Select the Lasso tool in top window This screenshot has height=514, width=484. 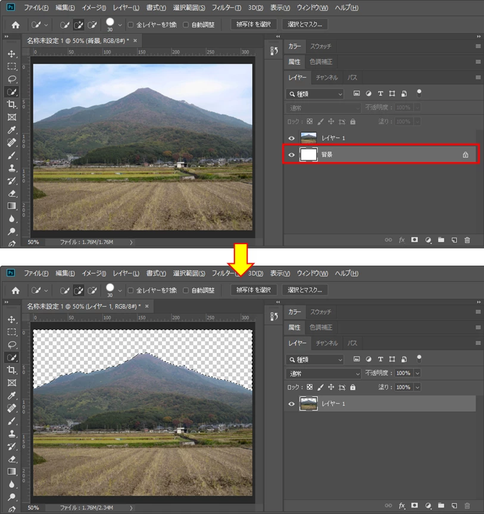[12, 79]
